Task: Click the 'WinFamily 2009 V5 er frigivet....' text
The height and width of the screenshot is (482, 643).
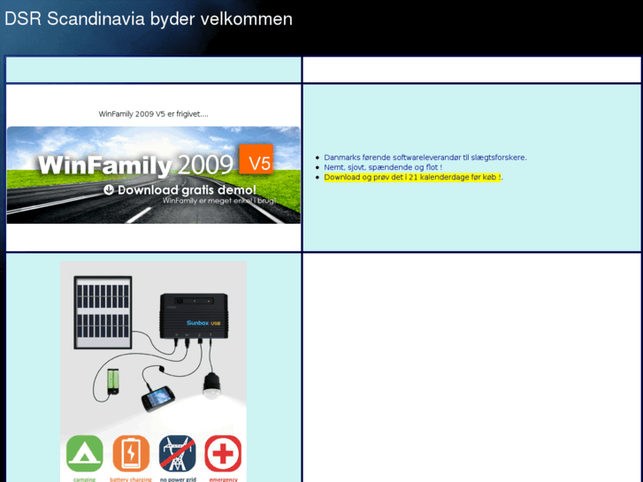Action: click(x=153, y=114)
